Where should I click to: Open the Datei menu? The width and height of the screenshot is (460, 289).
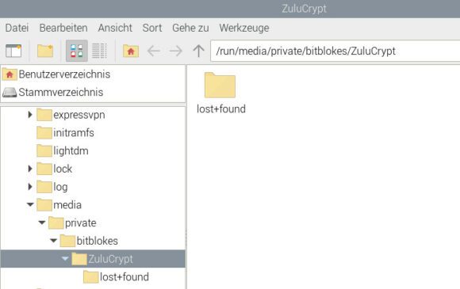click(17, 28)
